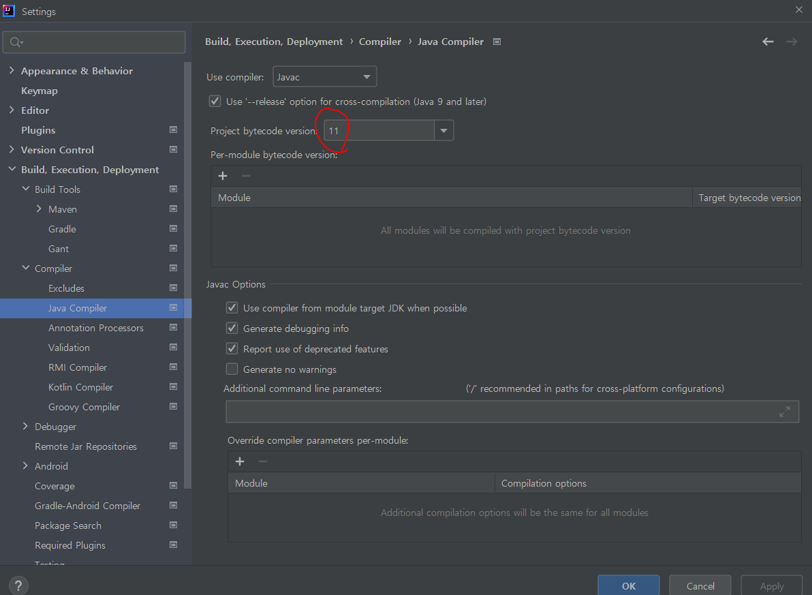Open Keymap settings page

(40, 91)
